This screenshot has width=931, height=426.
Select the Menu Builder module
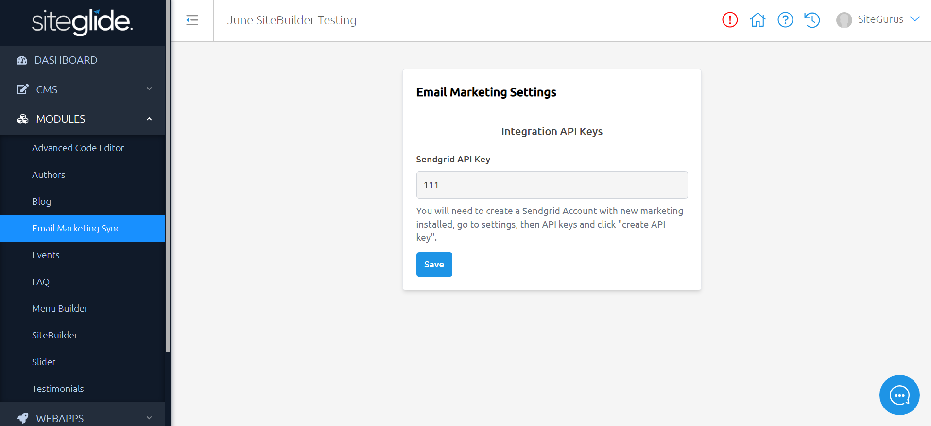[60, 308]
